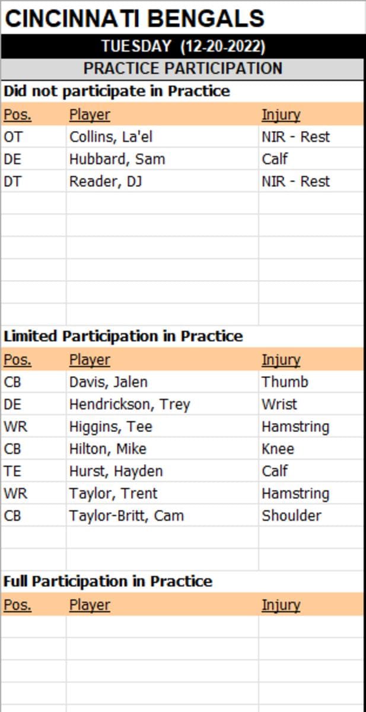This screenshot has width=366, height=712.
Task: Select the DT position cell
Action: coord(12,181)
